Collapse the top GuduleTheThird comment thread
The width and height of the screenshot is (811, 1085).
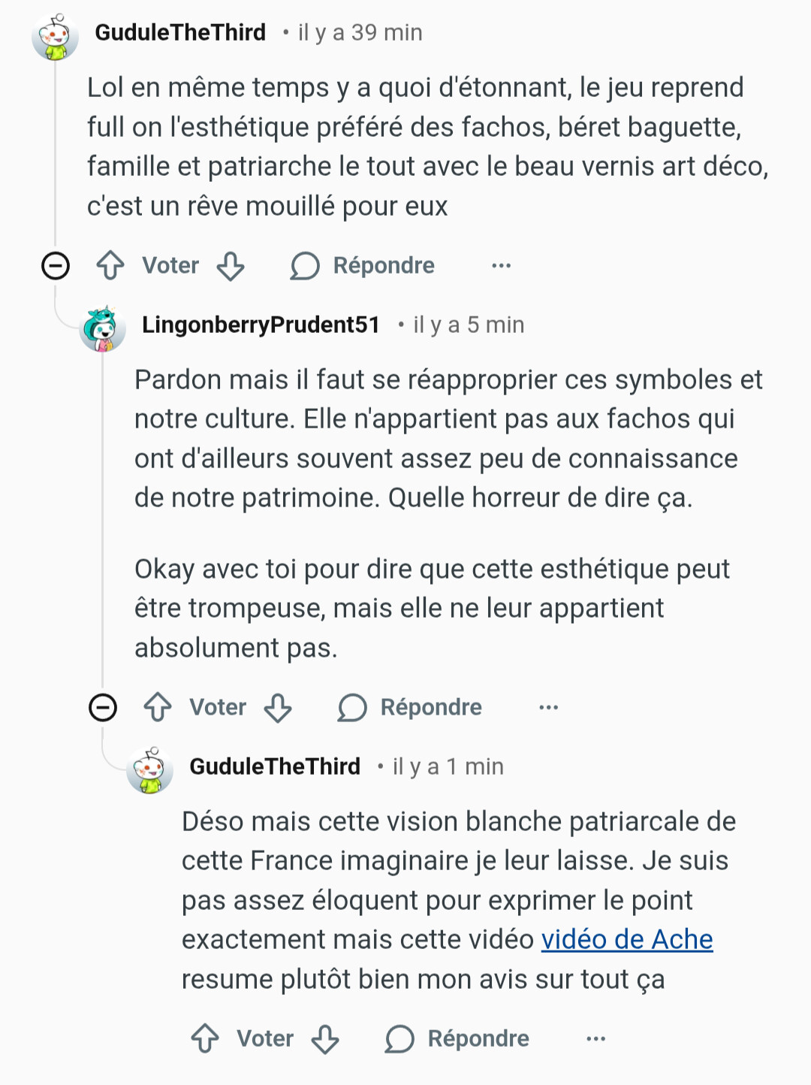coord(56,265)
